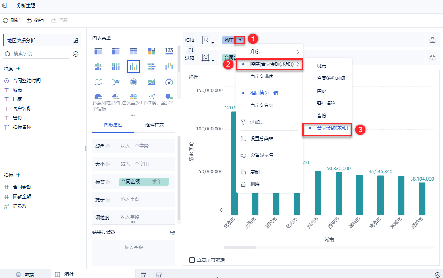Open the more options dots beside 分析主题

coord(46,6)
